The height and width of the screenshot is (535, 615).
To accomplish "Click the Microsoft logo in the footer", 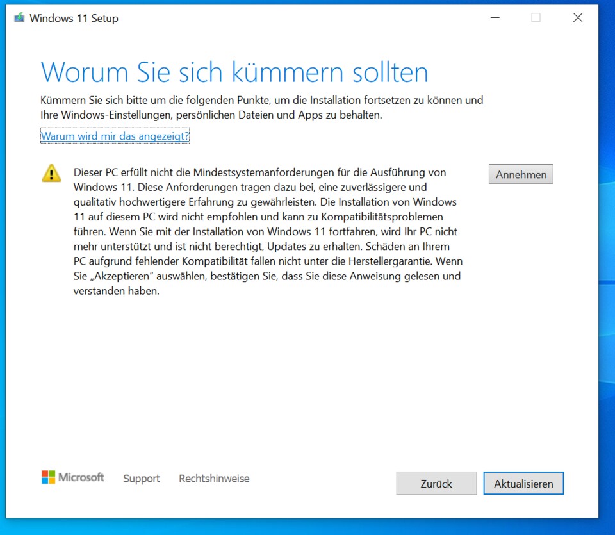I will (73, 477).
